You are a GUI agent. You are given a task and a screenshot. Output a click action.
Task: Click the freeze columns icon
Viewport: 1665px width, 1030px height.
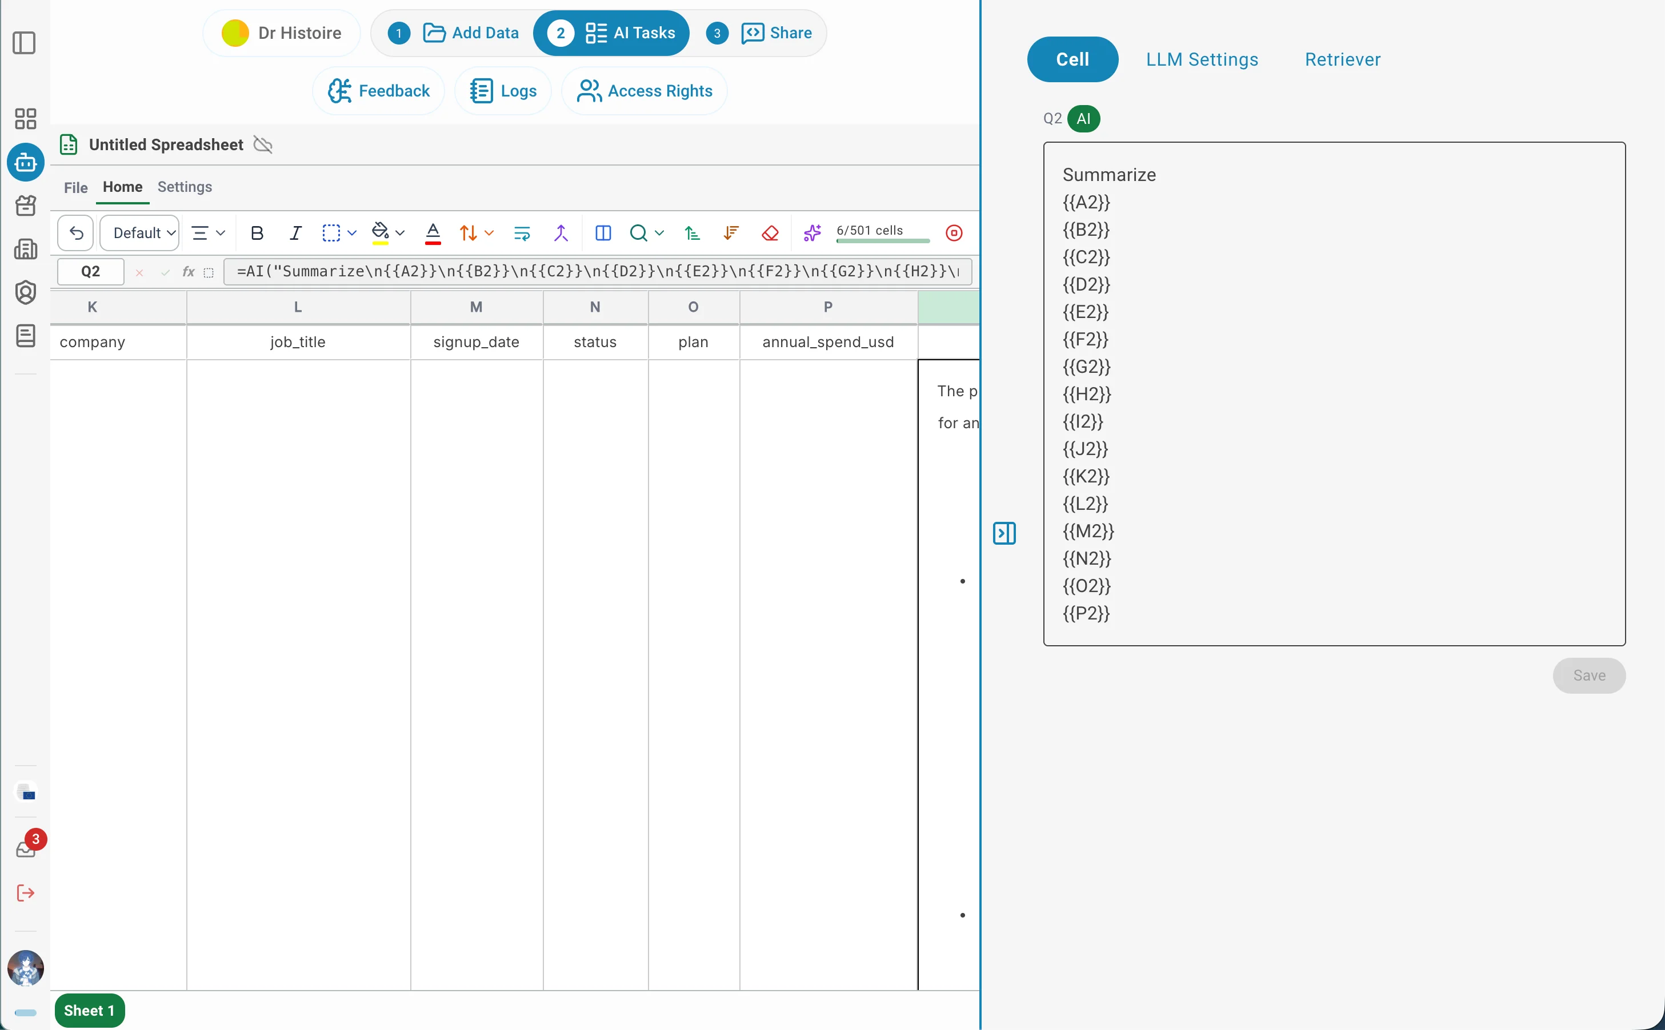click(x=603, y=233)
